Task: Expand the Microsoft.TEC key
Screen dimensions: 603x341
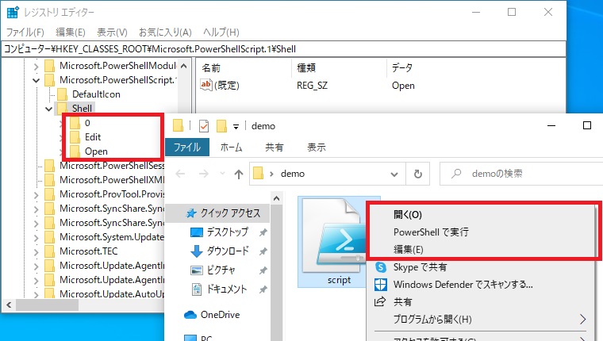Action: click(36, 252)
